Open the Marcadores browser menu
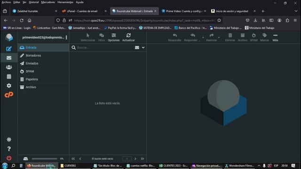The height and width of the screenshot is (169, 301). click(x=48, y=2)
